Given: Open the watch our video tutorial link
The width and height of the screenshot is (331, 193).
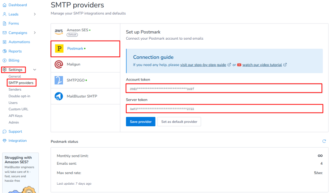Looking at the screenshot, I should click(x=262, y=65).
